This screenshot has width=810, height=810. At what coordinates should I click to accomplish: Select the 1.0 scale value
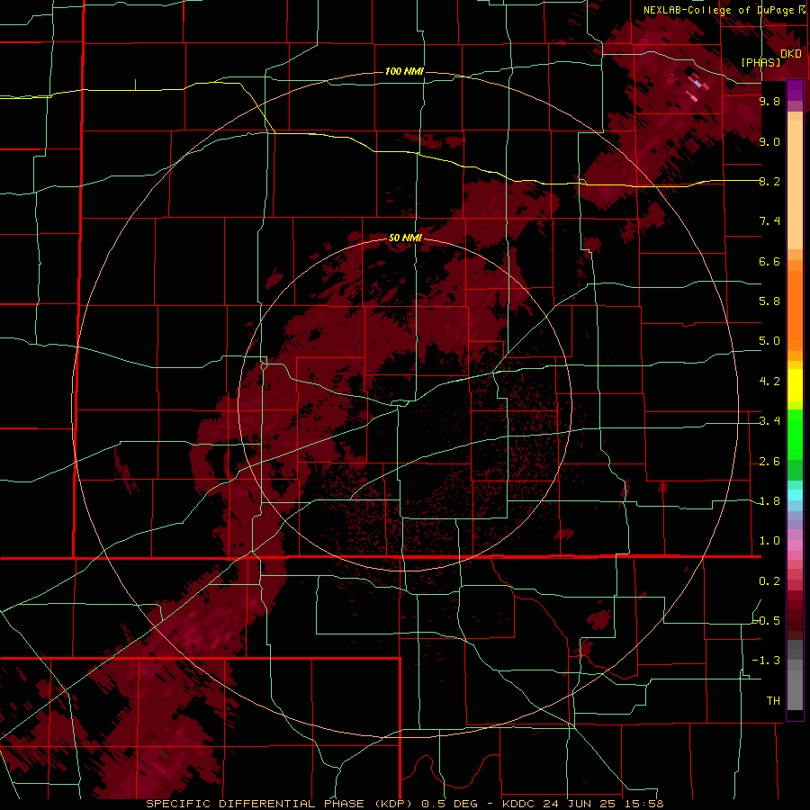point(769,541)
